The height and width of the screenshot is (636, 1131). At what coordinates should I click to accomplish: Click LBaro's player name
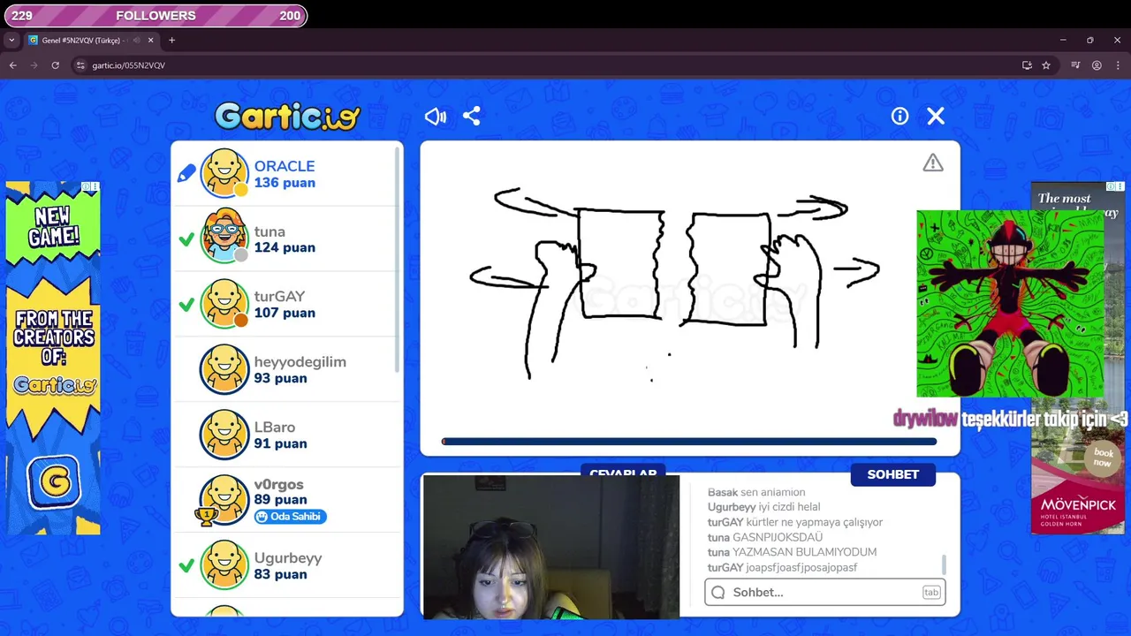click(x=275, y=428)
